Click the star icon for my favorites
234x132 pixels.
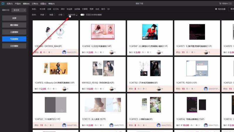[216, 9]
